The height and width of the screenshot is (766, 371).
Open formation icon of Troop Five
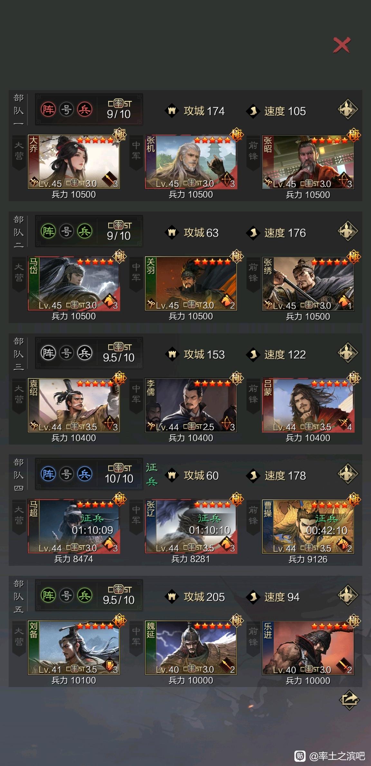point(347,595)
